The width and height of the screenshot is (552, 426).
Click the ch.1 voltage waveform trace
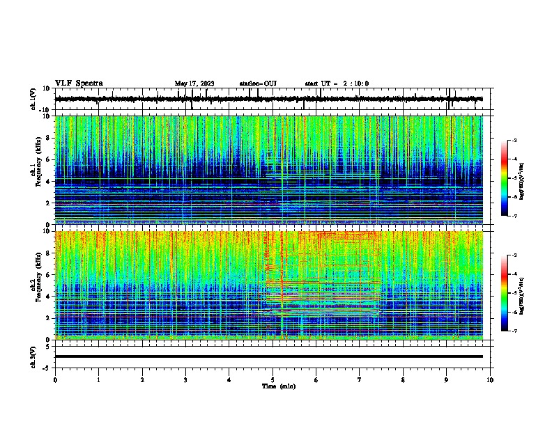coord(268,99)
